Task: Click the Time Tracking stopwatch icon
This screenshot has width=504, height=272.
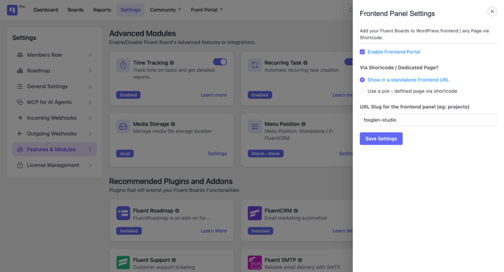Action: [x=123, y=65]
